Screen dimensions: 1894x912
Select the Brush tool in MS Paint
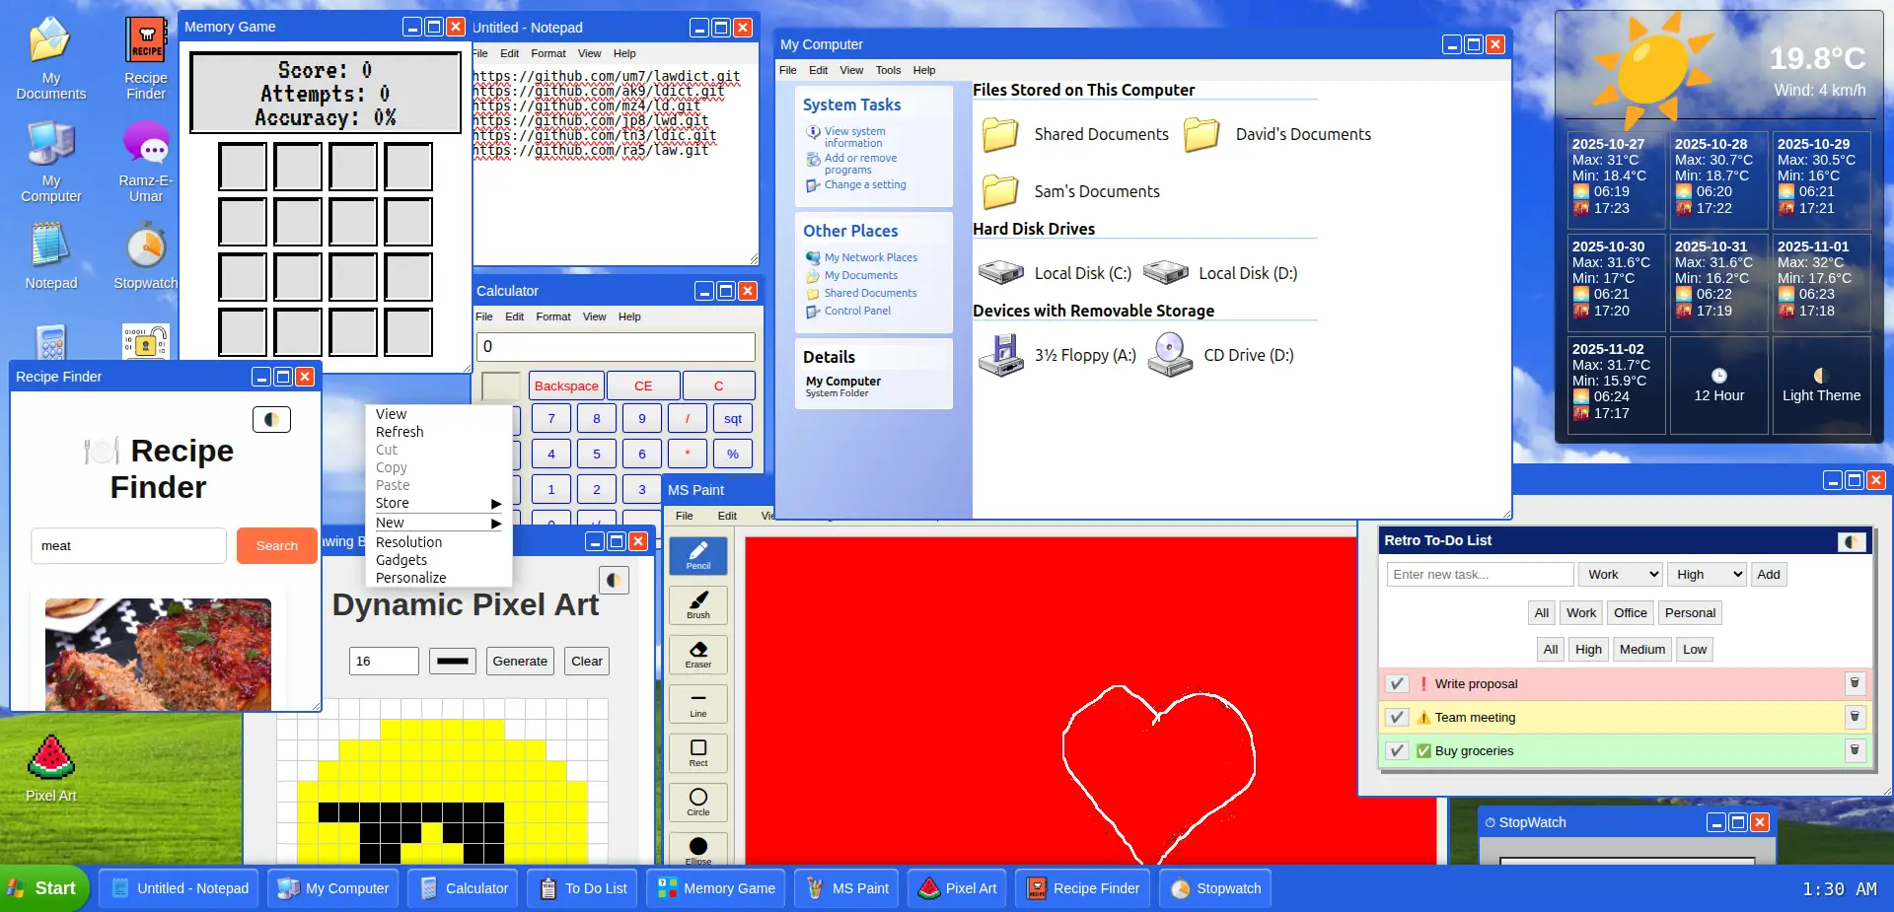click(697, 604)
